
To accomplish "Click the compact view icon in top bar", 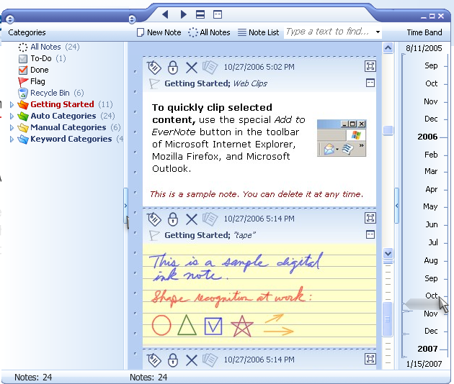I will point(218,14).
